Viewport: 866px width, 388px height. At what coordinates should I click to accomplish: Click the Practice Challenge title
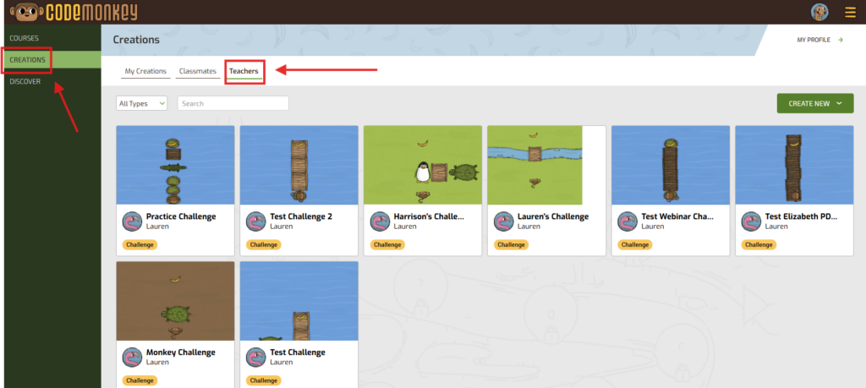pos(181,216)
